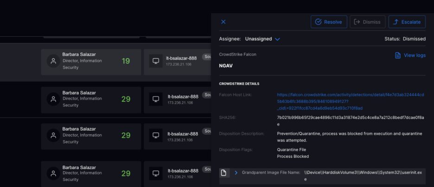Screen dimensions: 434x187
Task: Click the NGAV heading
Action: click(226, 66)
